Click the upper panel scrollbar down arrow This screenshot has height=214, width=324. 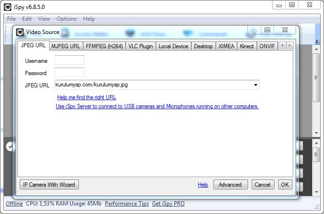tap(316, 133)
